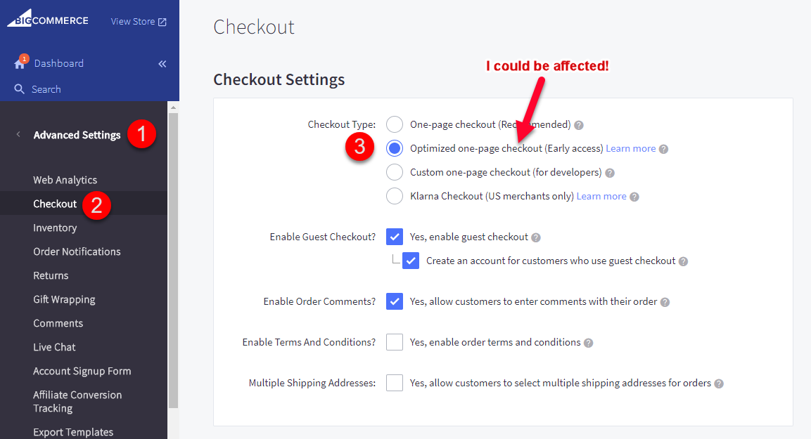Open Order Notifications menu item
The image size is (811, 439).
click(77, 251)
